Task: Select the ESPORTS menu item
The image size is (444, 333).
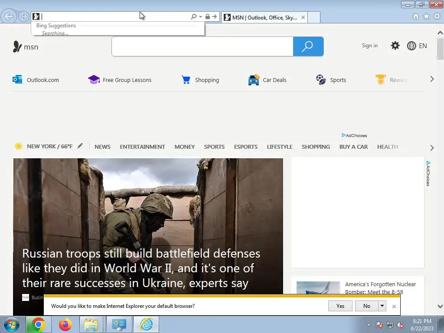Action: 245,147
